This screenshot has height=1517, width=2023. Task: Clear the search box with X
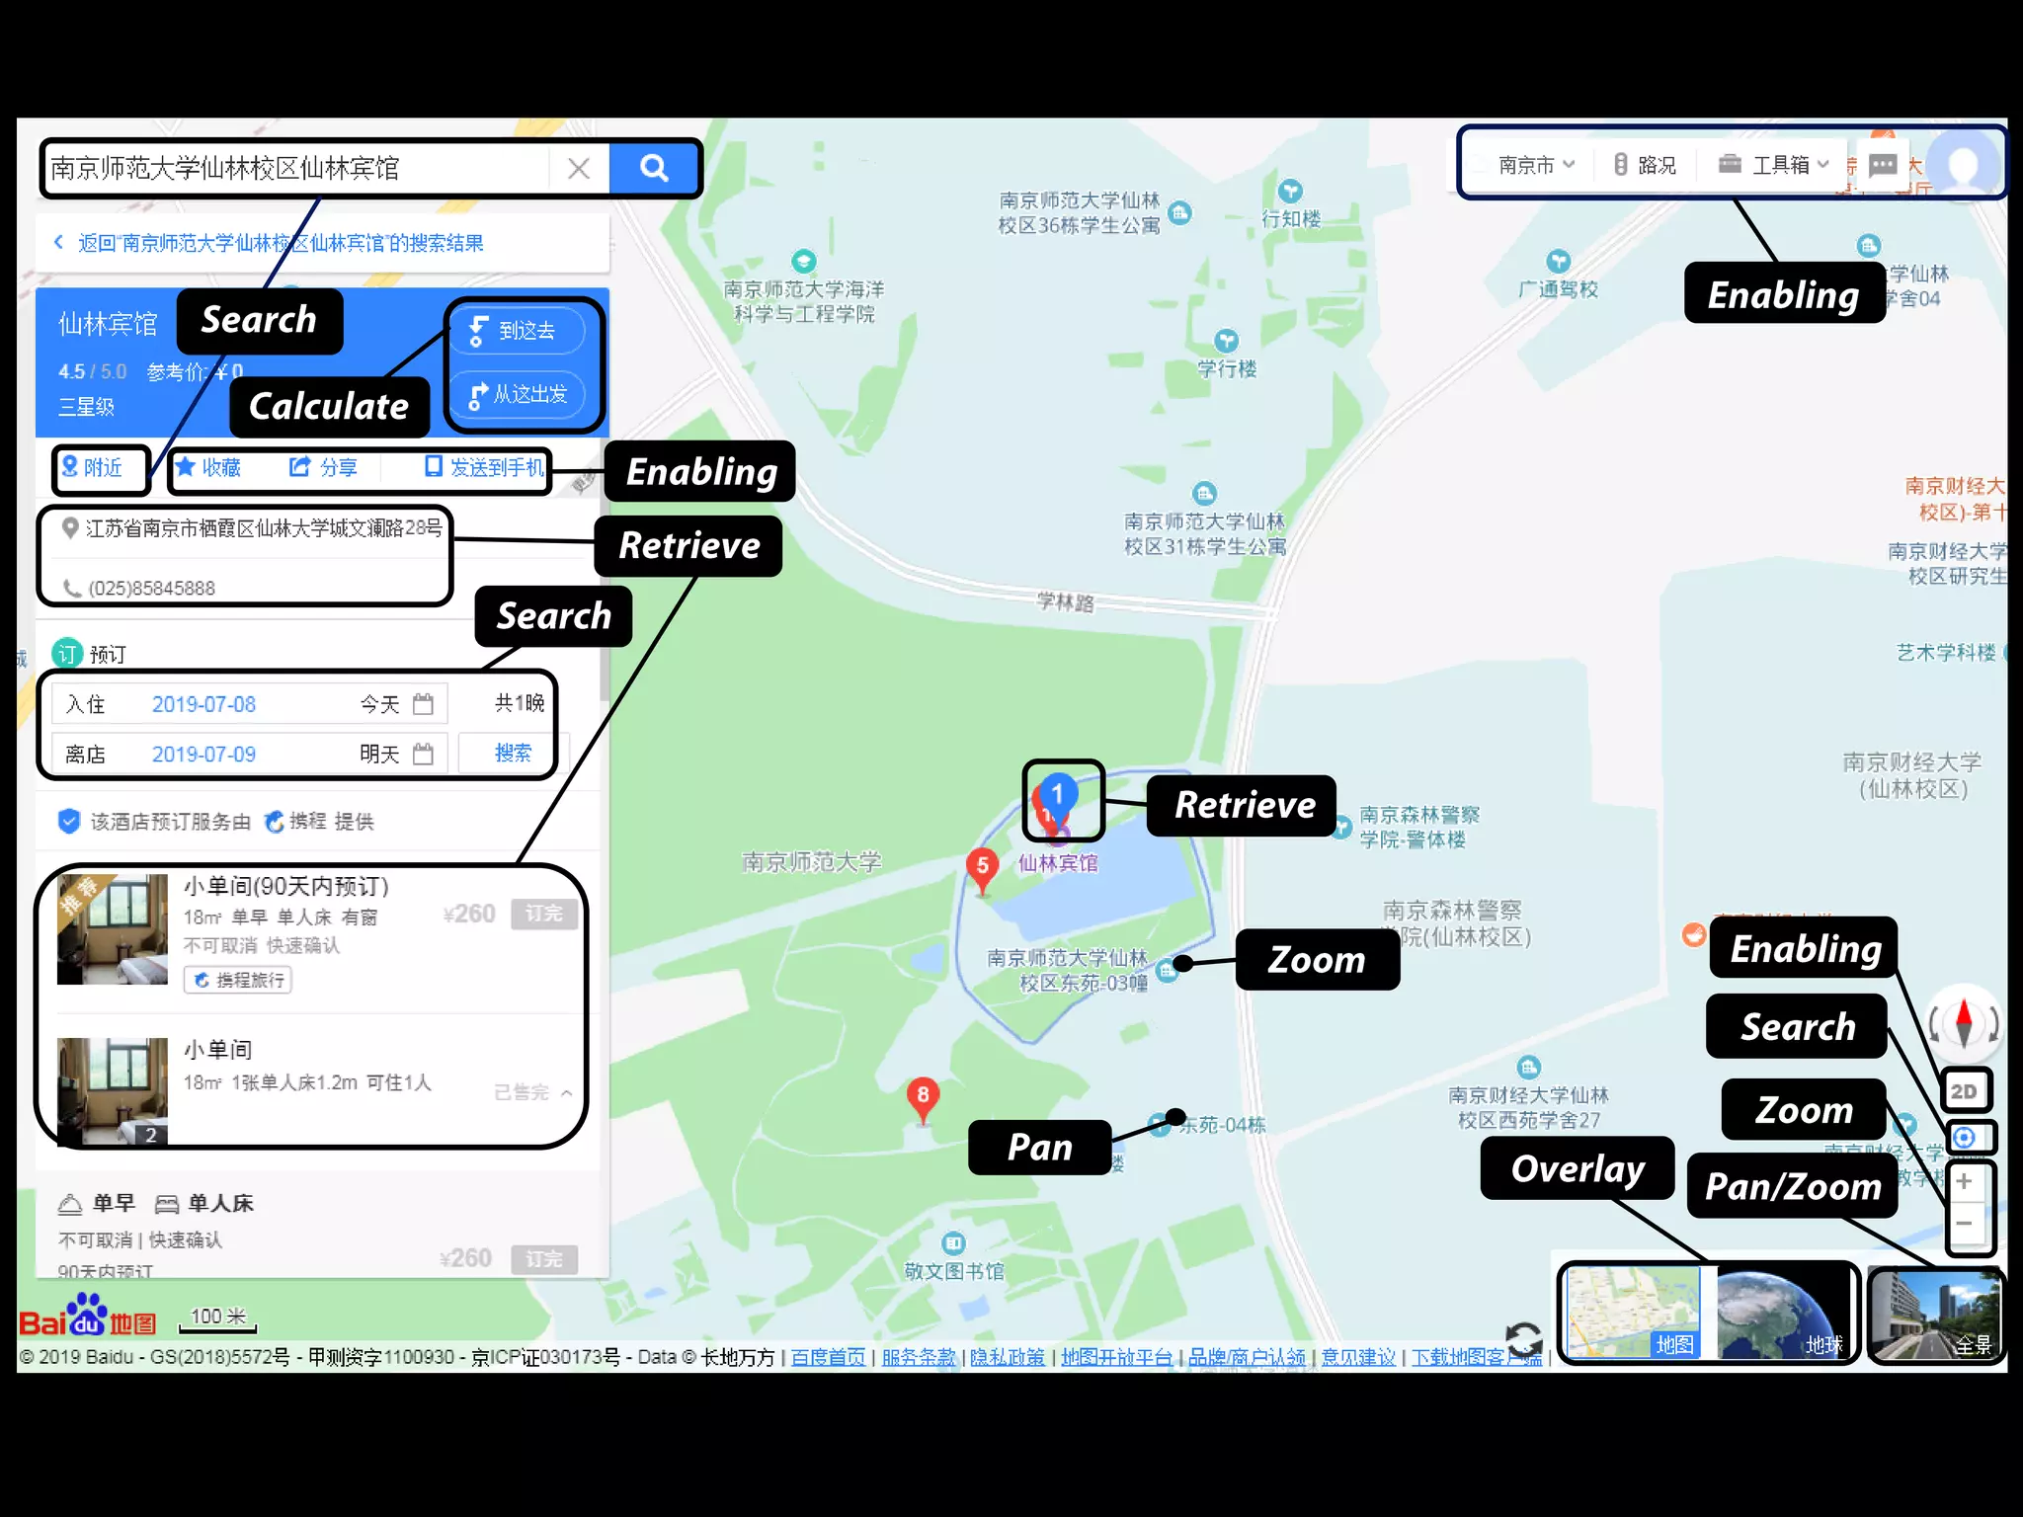pyautogui.click(x=579, y=168)
